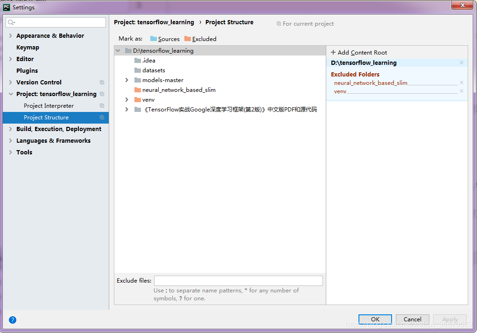This screenshot has width=477, height=333.
Task: Confirm settings with the OK button
Action: coord(375,319)
